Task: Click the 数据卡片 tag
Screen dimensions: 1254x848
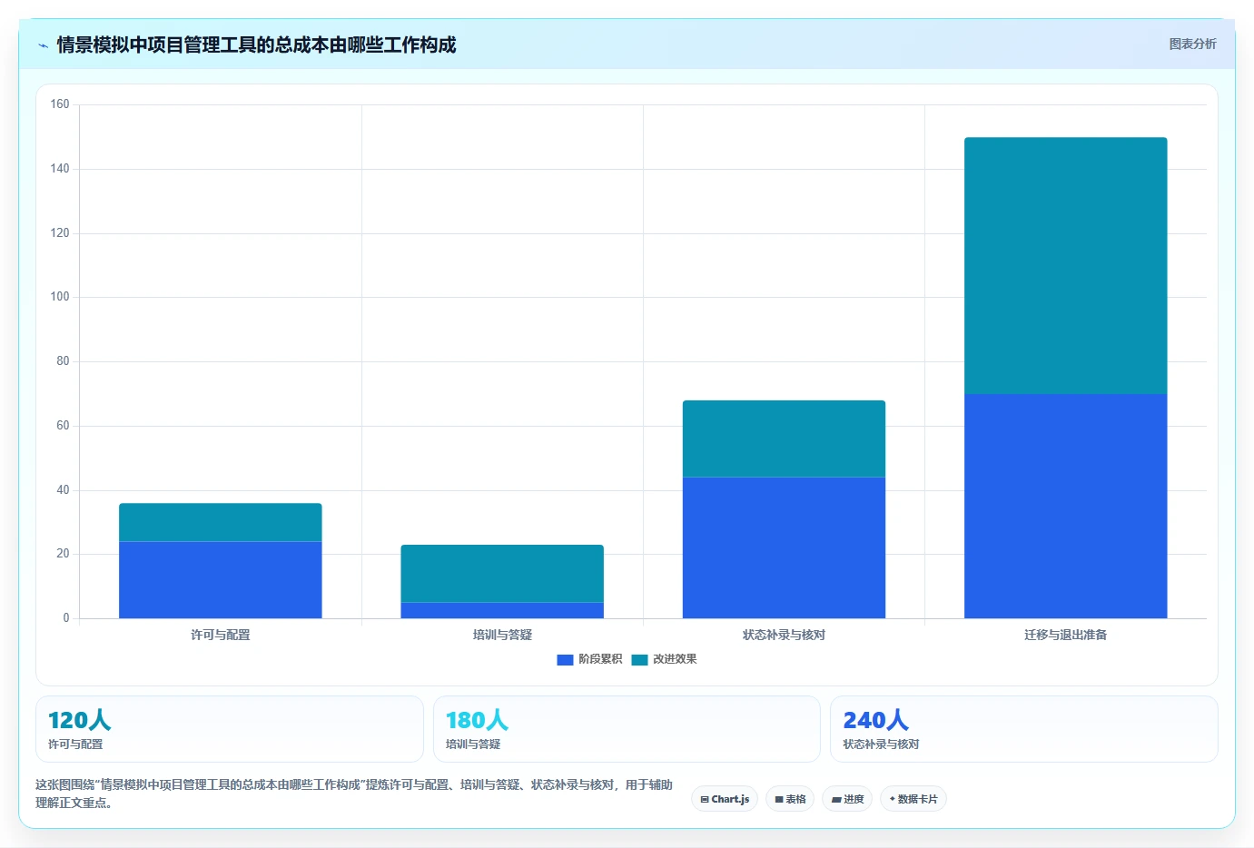Action: coord(913,799)
